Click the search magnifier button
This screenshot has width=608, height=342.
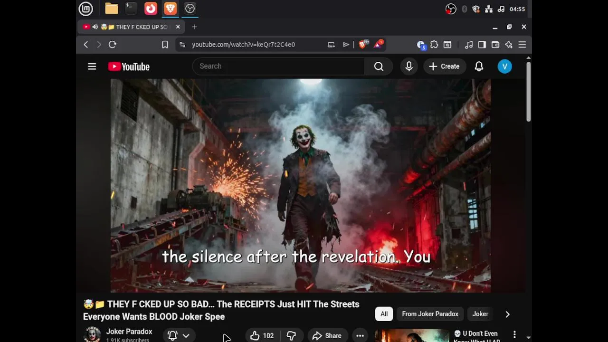coord(379,66)
